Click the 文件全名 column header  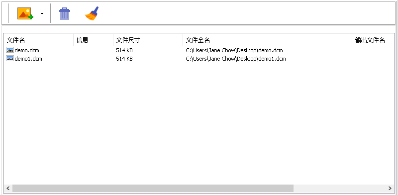pyautogui.click(x=267, y=40)
